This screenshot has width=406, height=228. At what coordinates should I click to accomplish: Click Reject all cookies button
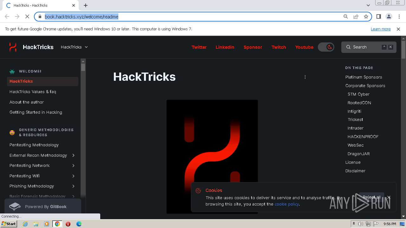371,197
